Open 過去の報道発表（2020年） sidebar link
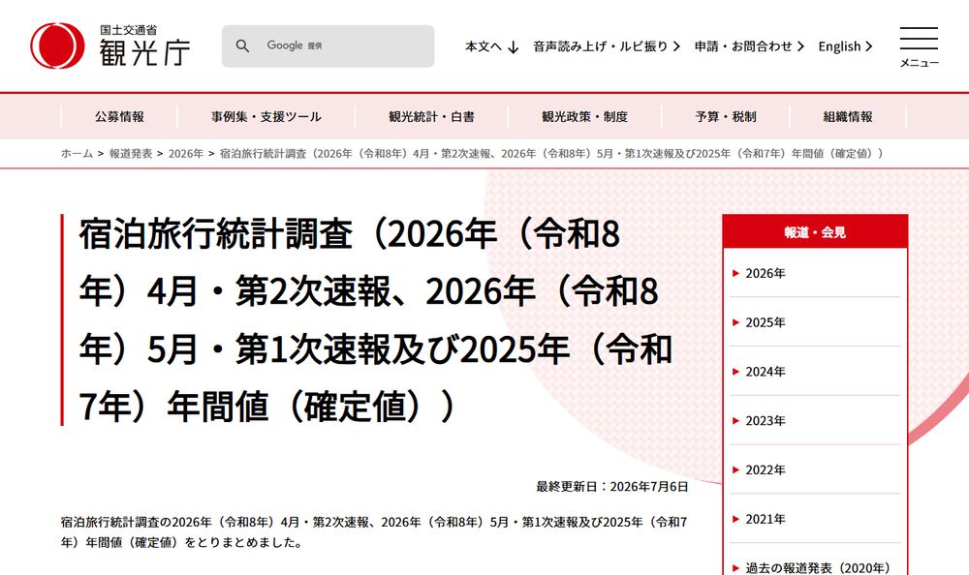969x575 pixels. [818, 567]
